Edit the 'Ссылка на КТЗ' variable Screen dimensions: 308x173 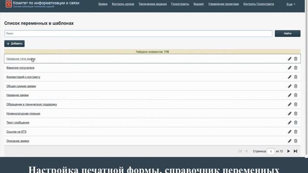[290, 132]
